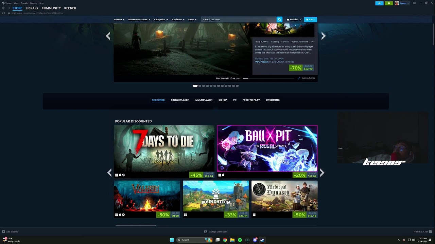Reload the store page

tap(3, 13)
